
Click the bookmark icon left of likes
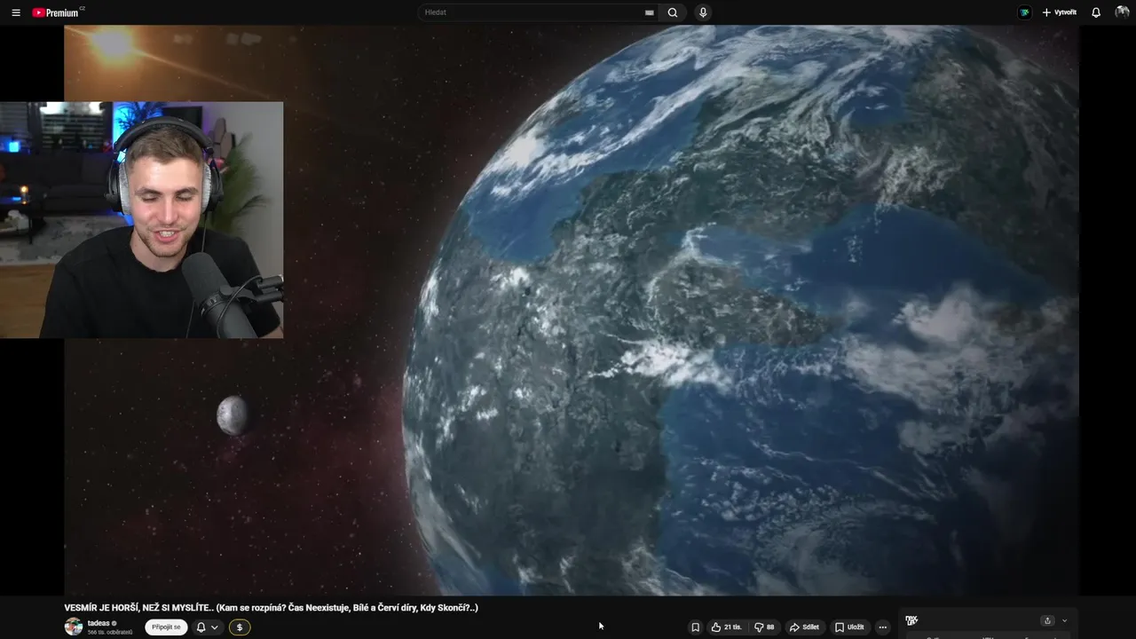pyautogui.click(x=695, y=627)
